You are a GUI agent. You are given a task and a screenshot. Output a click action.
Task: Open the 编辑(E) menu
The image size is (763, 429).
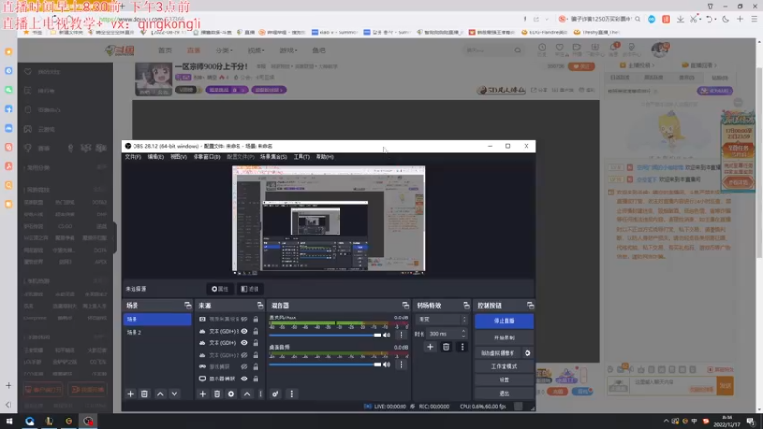pyautogui.click(x=155, y=157)
